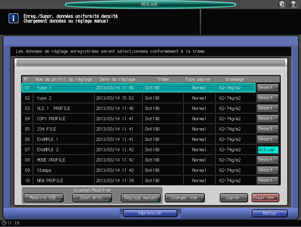
Task: Toggle Désact. for Stampa profile
Action: (268, 170)
